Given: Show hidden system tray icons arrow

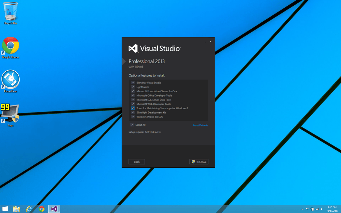Looking at the screenshot, I should point(302,209).
